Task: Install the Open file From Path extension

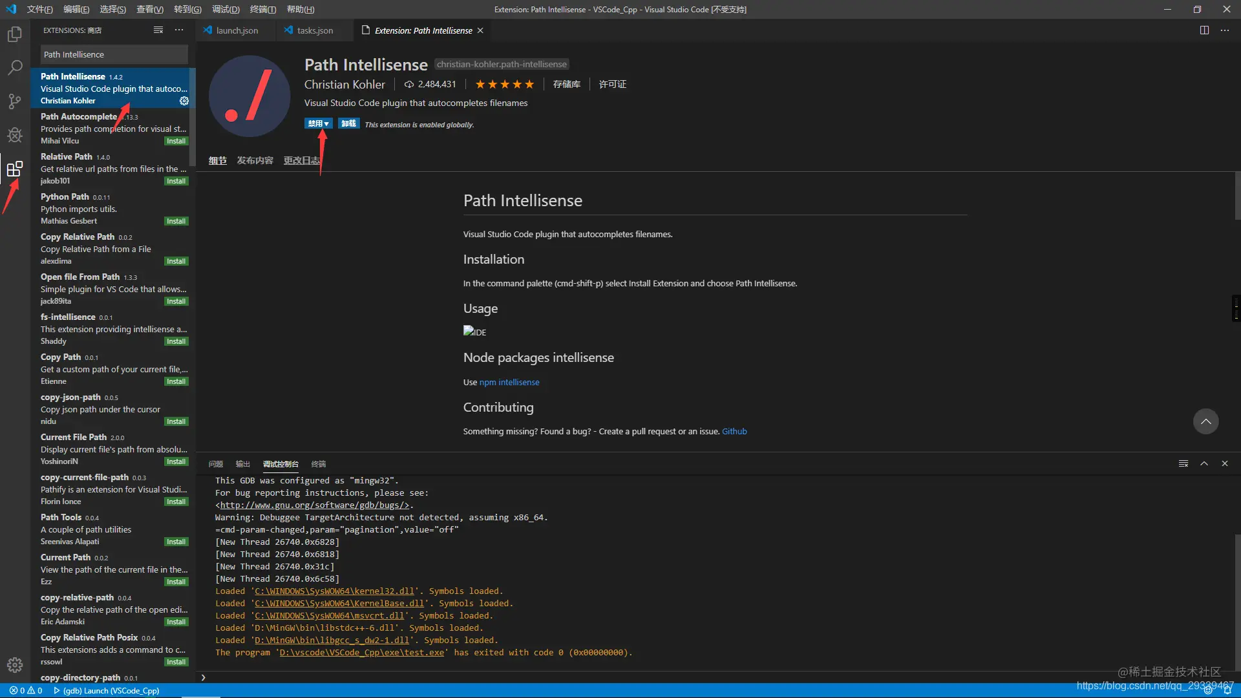Action: point(176,301)
